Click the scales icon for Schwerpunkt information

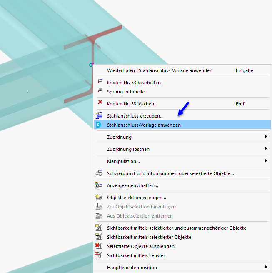click(99, 173)
